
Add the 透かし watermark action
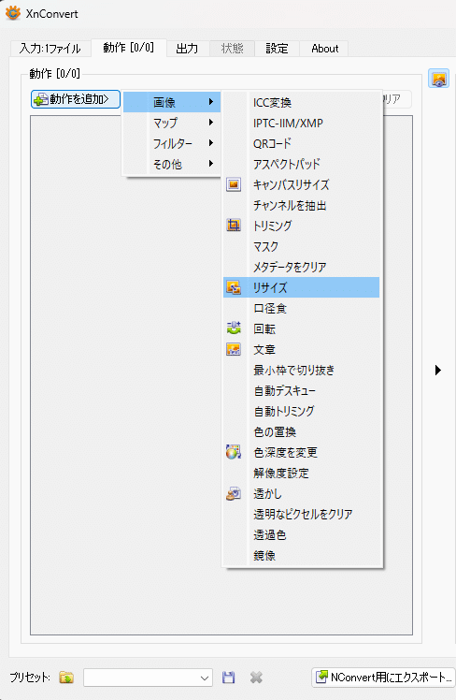coord(301,493)
